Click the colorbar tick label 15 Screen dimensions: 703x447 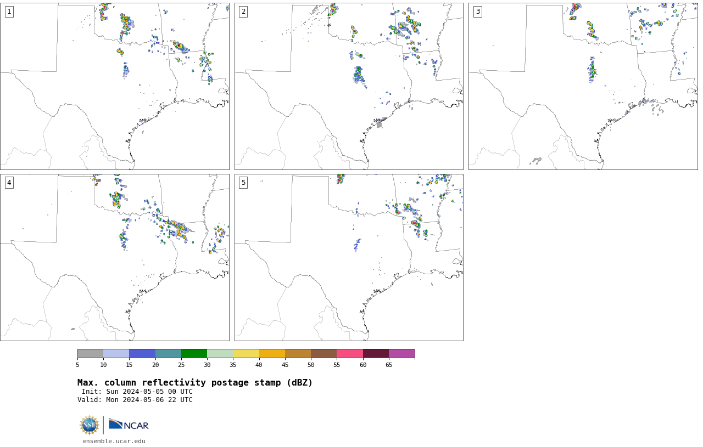point(129,365)
